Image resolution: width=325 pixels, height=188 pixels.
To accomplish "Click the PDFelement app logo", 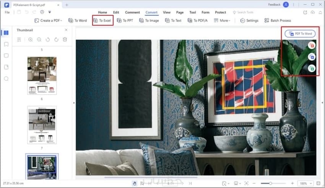I will 6,5.
